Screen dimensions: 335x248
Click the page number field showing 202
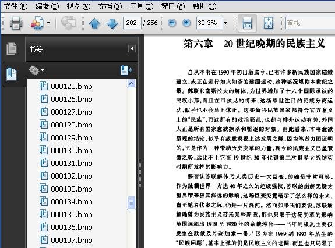pyautogui.click(x=132, y=23)
